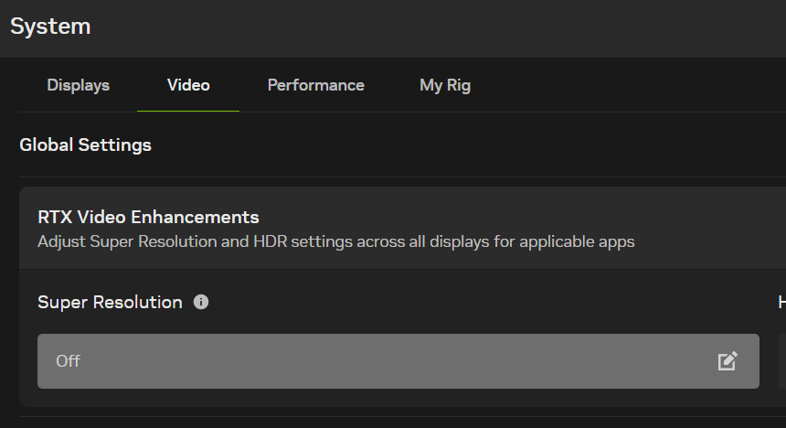The height and width of the screenshot is (428, 786).
Task: Click the Global Settings heading
Action: tap(85, 144)
